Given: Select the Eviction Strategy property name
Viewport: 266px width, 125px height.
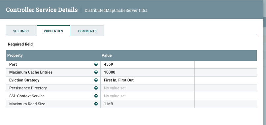Looking at the screenshot, I should click(x=24, y=80).
